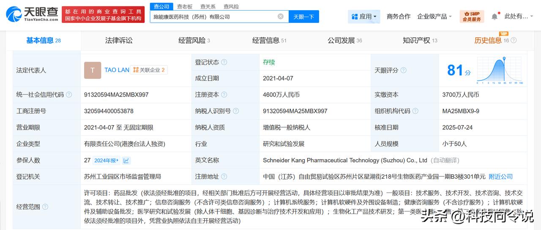Click help icon next to 登记状态
This screenshot has width=541, height=230.
pyautogui.click(x=224, y=62)
